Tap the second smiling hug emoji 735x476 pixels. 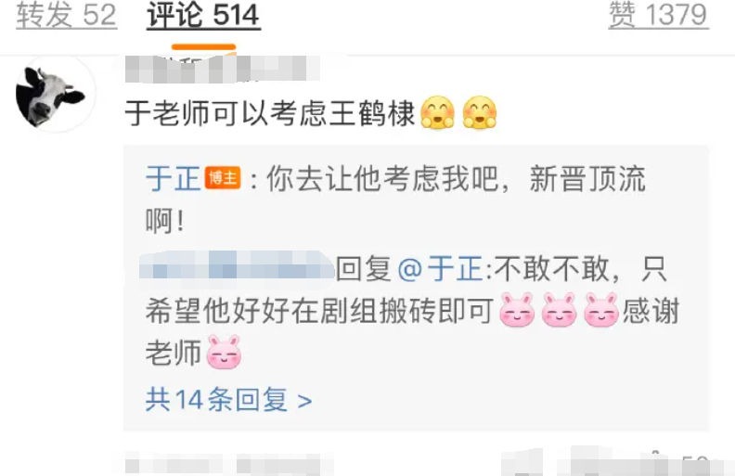[x=480, y=112]
